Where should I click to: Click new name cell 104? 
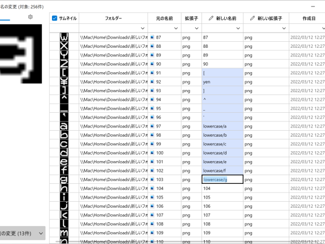point(223,188)
